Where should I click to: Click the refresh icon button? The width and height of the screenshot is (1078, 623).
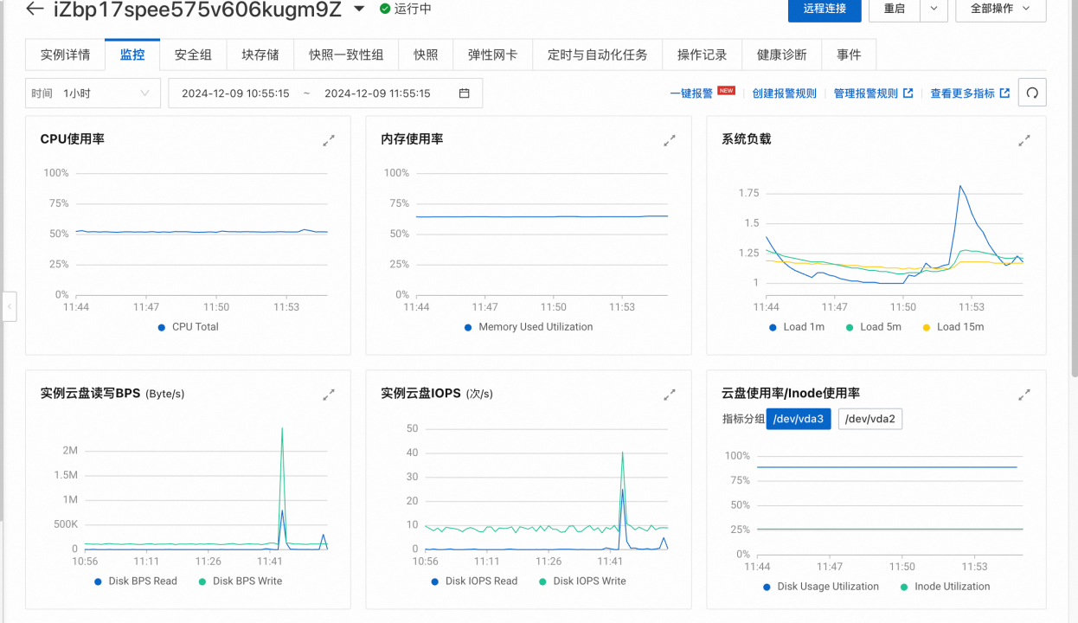[1032, 93]
